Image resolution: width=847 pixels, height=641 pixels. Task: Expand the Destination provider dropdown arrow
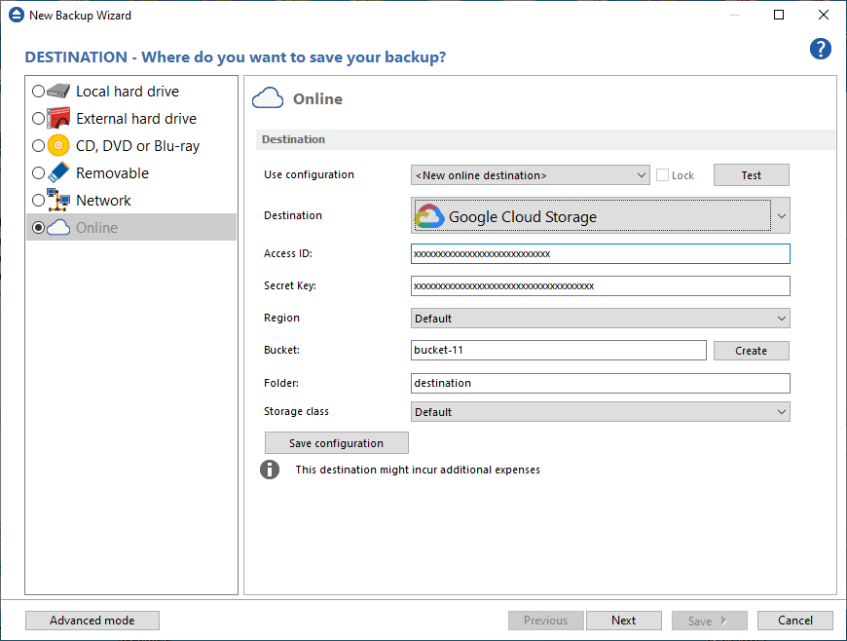[x=781, y=215]
